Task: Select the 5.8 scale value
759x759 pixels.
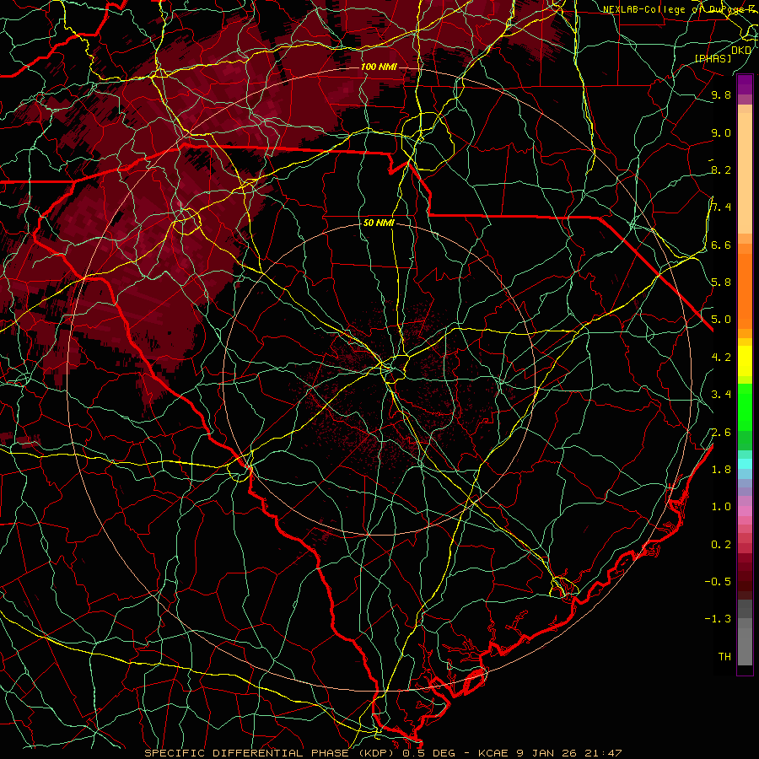Action: [721, 283]
